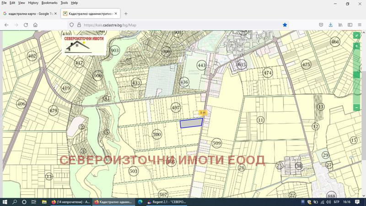Image resolution: width=366 pixels, height=206 pixels.
Task: Go to browser home page icon
Action: pyautogui.click(x=35, y=25)
